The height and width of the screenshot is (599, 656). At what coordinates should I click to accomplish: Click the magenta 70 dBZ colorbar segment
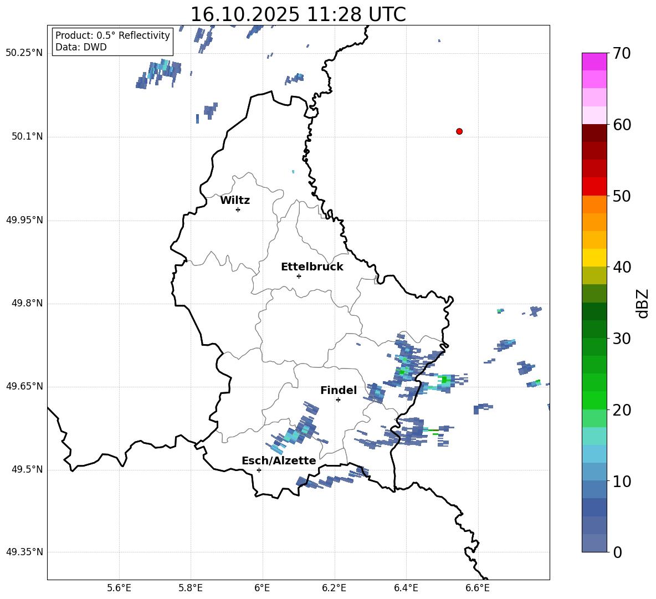point(594,62)
